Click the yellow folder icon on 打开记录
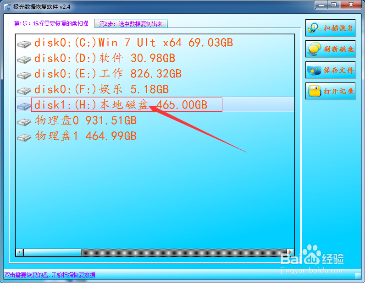Screen dimensions: 365x283 pyautogui.click(x=314, y=91)
